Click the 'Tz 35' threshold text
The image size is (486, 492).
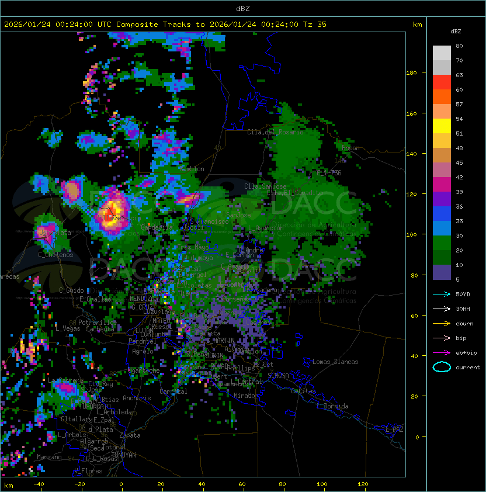click(315, 25)
